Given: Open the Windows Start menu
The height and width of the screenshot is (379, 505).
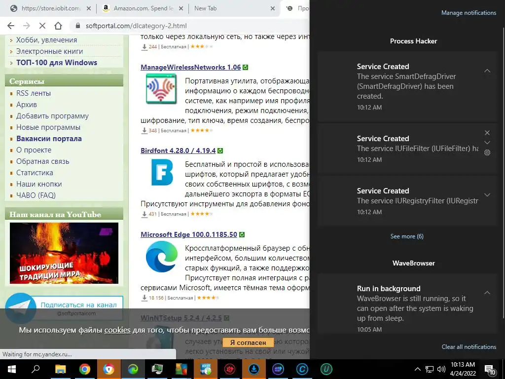Looking at the screenshot, I should [12, 369].
